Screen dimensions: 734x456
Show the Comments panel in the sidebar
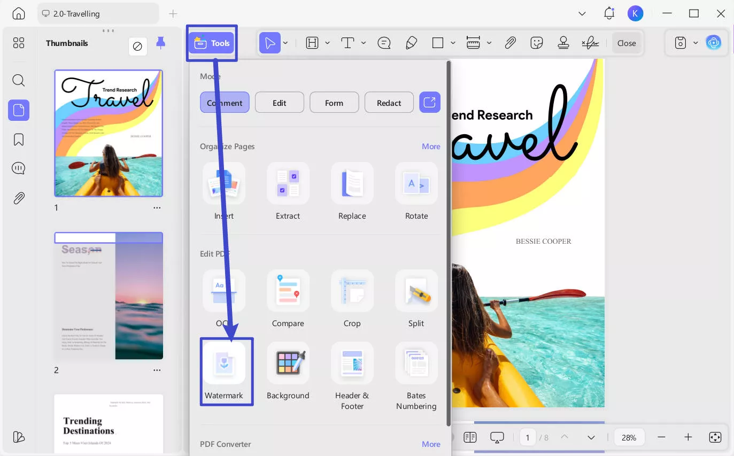[18, 168]
